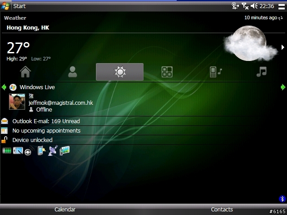Lock device via padlock icon
Image resolution: width=287 pixels, height=215 pixels.
[4, 140]
